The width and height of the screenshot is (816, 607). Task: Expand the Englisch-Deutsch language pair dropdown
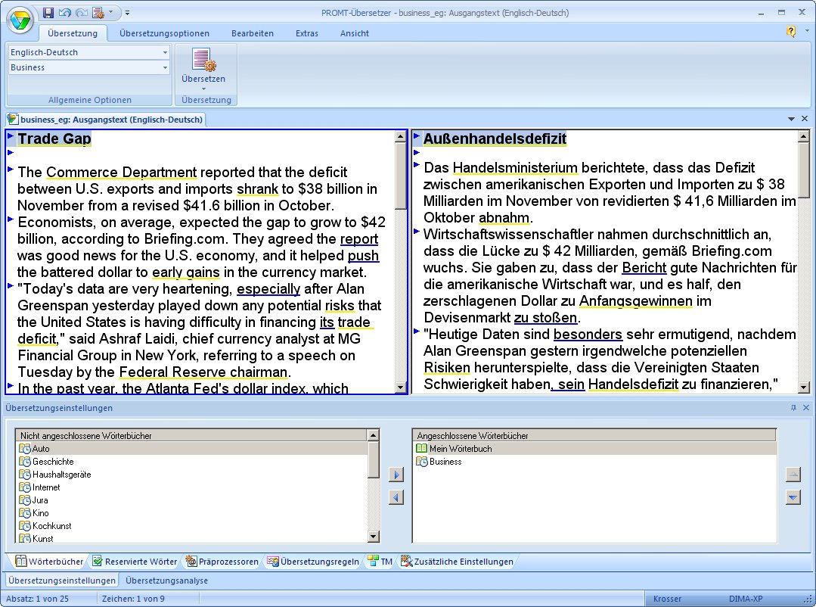[x=165, y=53]
